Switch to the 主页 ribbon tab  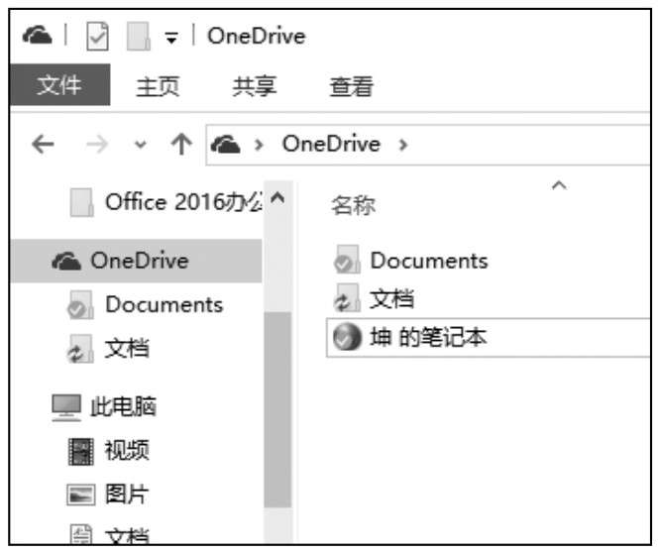tap(157, 86)
